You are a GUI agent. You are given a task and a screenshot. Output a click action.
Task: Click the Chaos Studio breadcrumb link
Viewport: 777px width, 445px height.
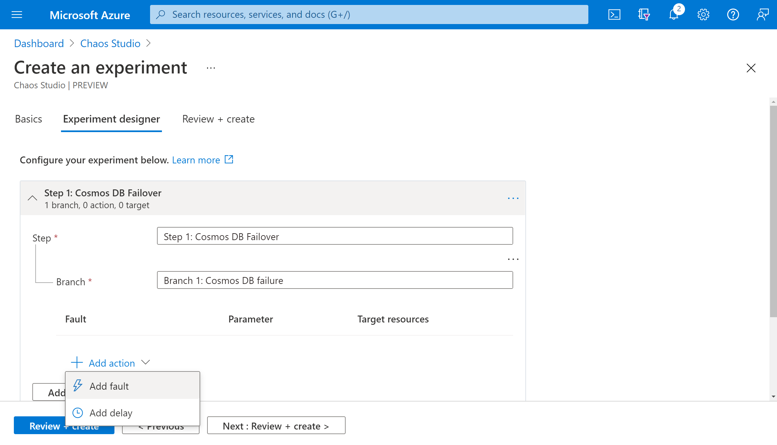[110, 43]
